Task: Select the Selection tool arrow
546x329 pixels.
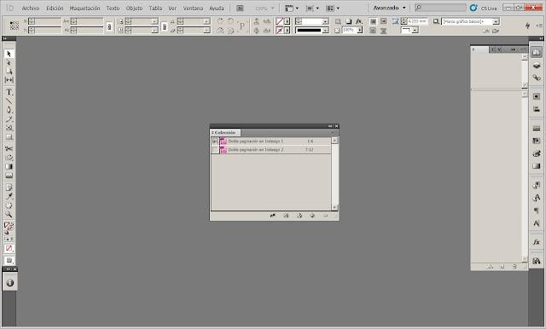Action: (9, 54)
